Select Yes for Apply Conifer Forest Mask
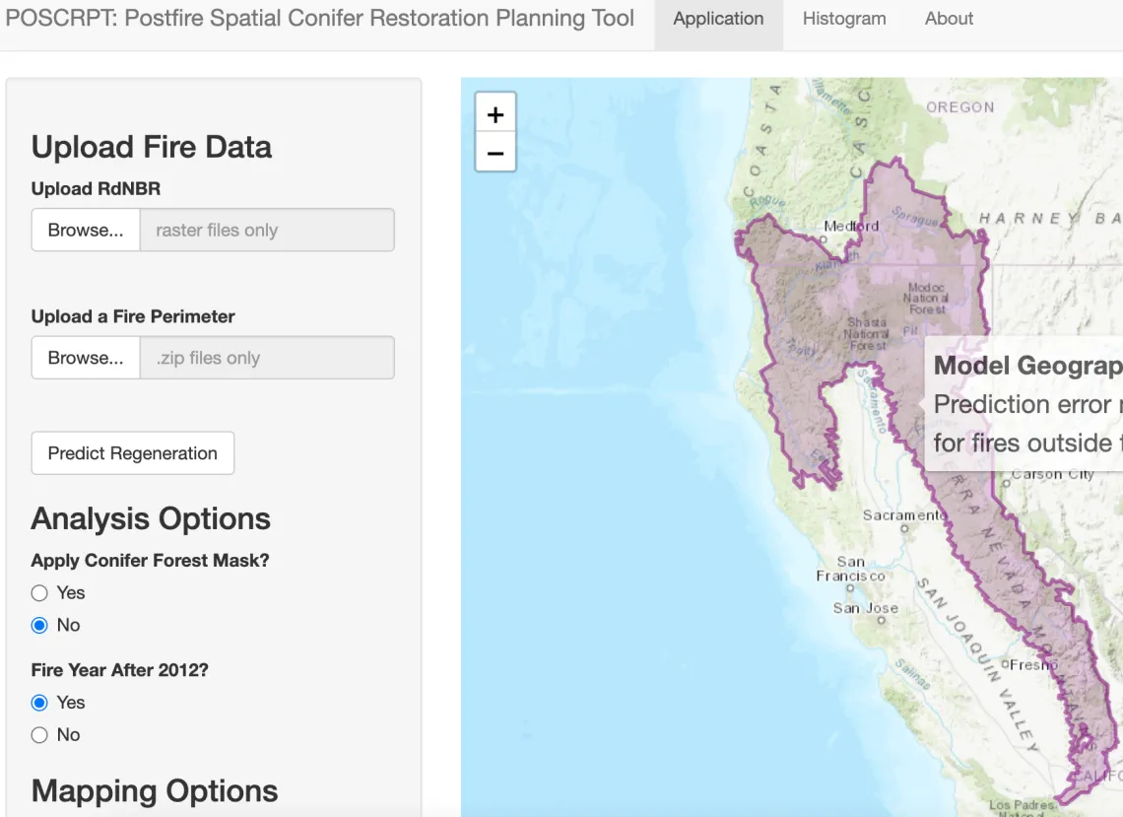This screenshot has width=1123, height=817. 39,592
